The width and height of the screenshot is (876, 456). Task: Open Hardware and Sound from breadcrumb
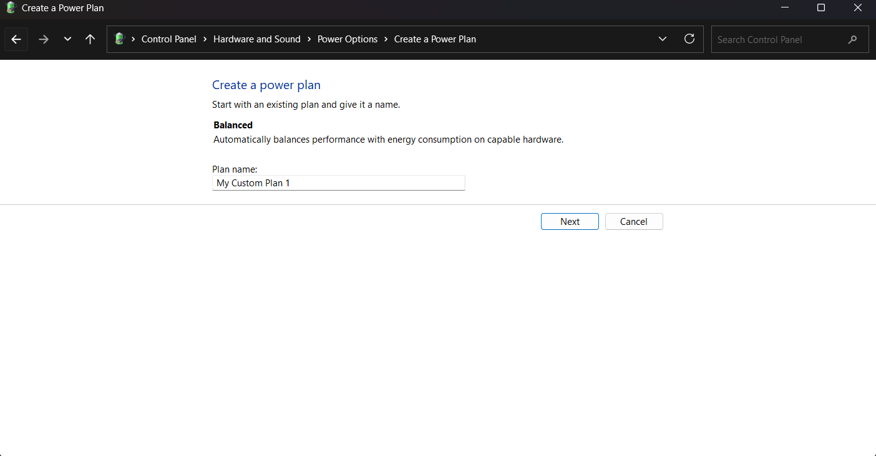pos(256,39)
